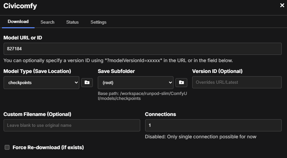Go to the Settings tab
This screenshot has height=158, width=287.
[98, 22]
